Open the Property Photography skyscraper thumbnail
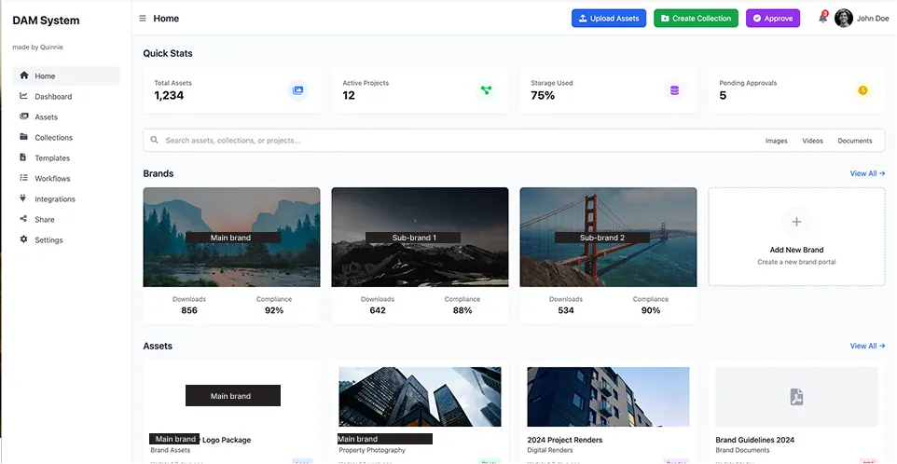Image resolution: width=897 pixels, height=464 pixels. click(x=420, y=397)
